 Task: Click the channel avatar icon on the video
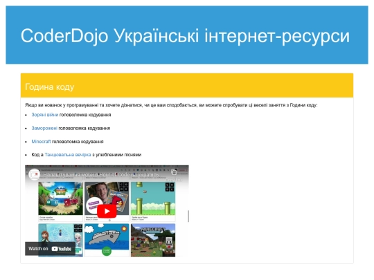point(35,174)
